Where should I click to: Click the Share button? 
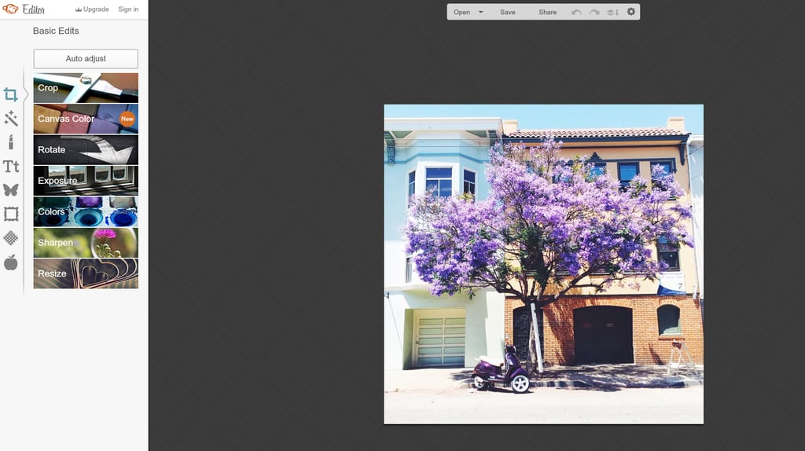548,13
